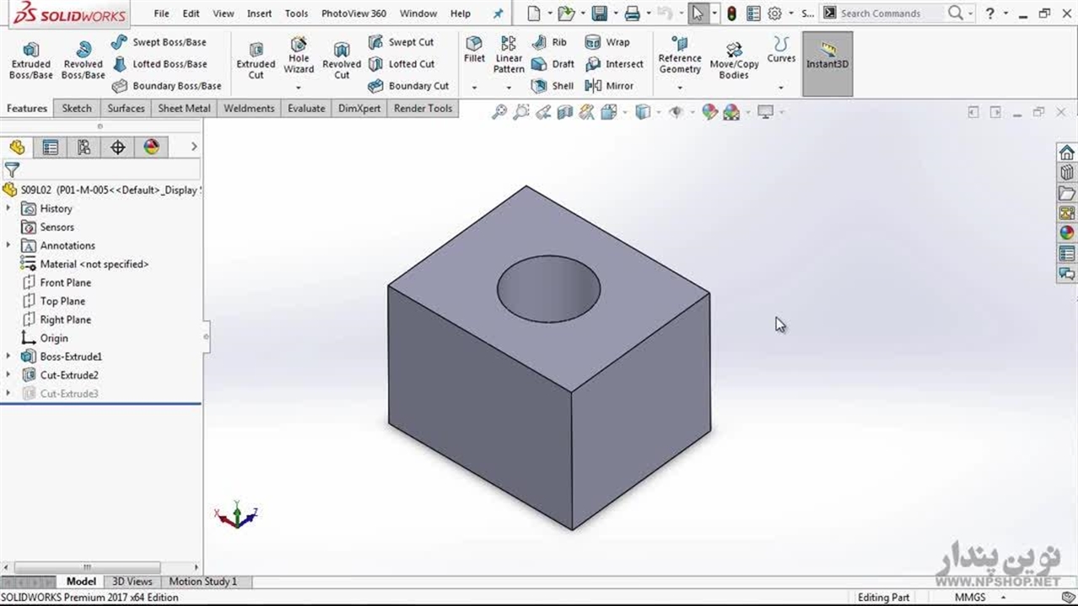Viewport: 1078px width, 606px height.
Task: Select the Front Plane tree item
Action: coord(65,283)
